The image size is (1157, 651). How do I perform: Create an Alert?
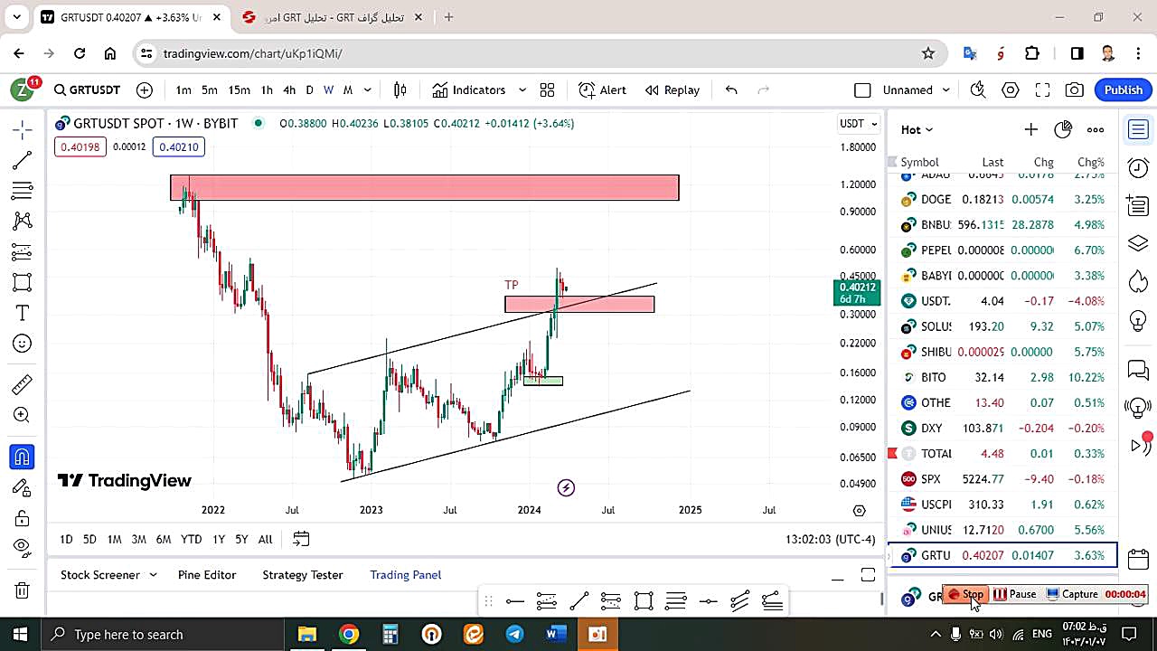pos(603,90)
